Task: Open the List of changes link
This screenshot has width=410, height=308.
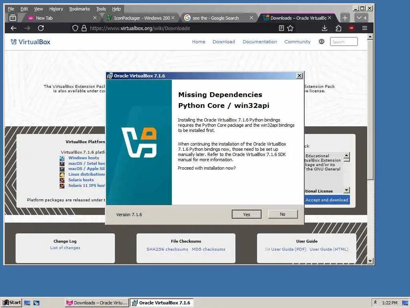Action: 65,248
